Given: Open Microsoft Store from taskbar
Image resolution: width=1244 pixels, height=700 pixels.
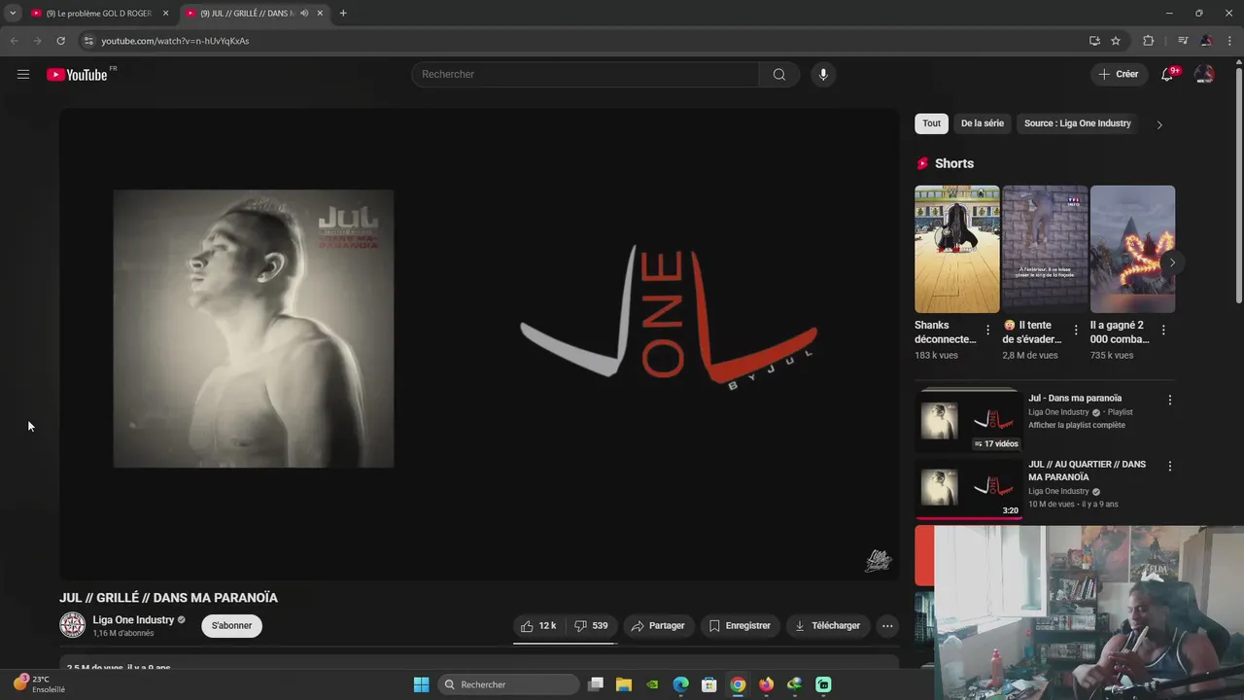Looking at the screenshot, I should click(709, 684).
